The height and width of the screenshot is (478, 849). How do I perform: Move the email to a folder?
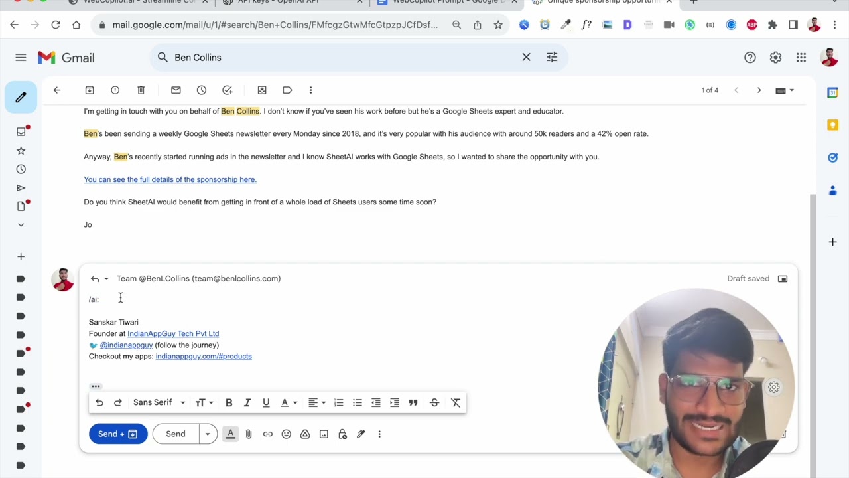tap(262, 90)
